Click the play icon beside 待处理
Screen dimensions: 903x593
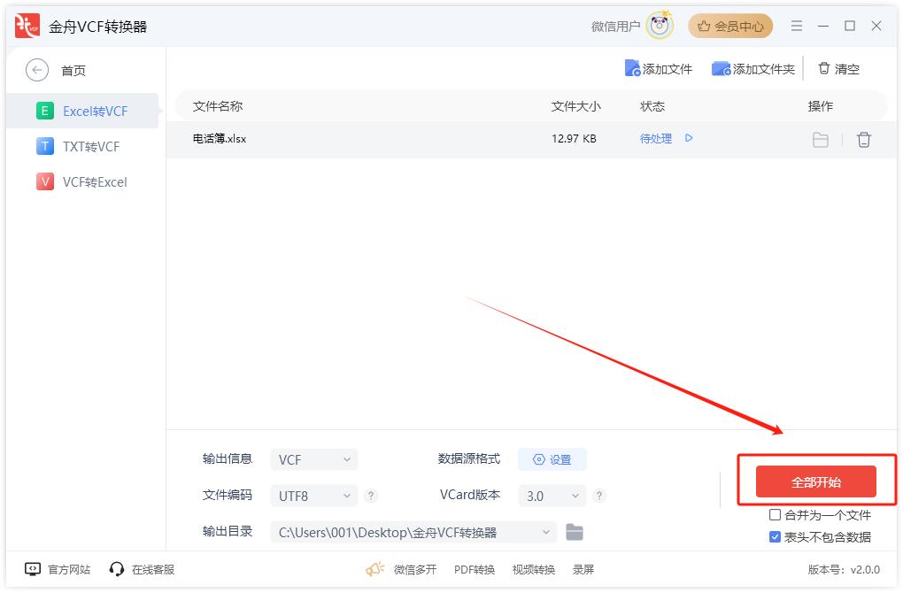[689, 138]
